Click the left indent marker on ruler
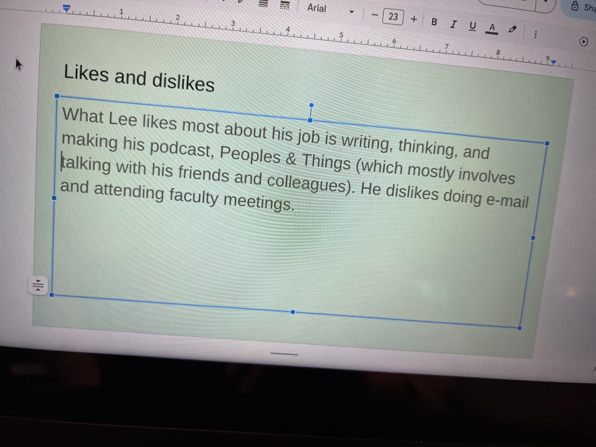 point(67,9)
